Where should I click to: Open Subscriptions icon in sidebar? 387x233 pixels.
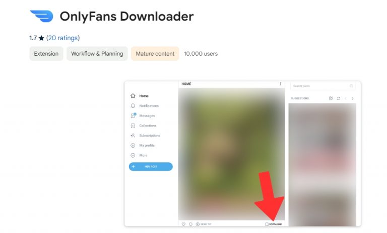coord(133,136)
